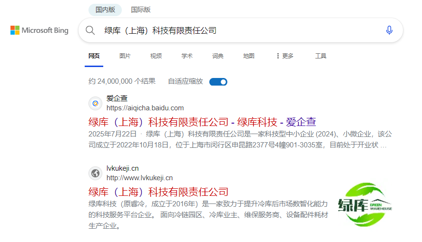Click inside the search query box
Viewport: 422px width, 242px height.
click(x=241, y=30)
